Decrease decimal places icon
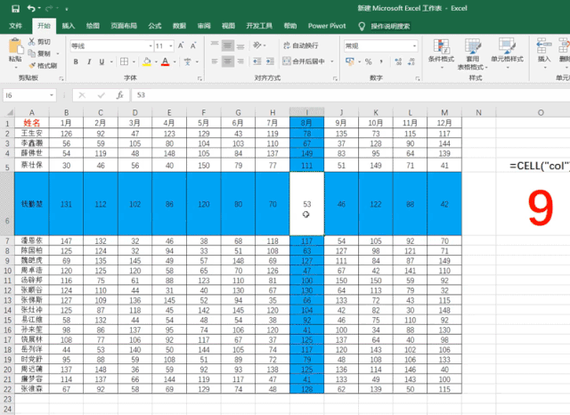The image size is (570, 415). point(411,61)
